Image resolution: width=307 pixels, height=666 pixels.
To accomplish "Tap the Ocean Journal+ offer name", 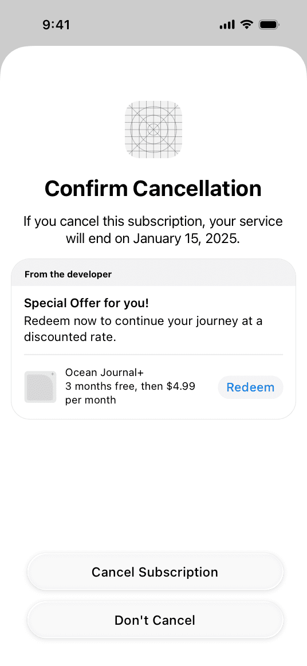I will (x=104, y=373).
